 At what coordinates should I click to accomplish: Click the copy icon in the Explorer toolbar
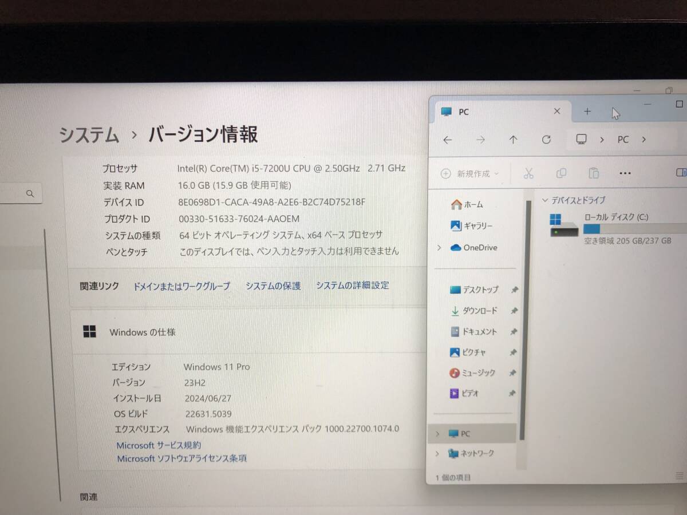561,173
